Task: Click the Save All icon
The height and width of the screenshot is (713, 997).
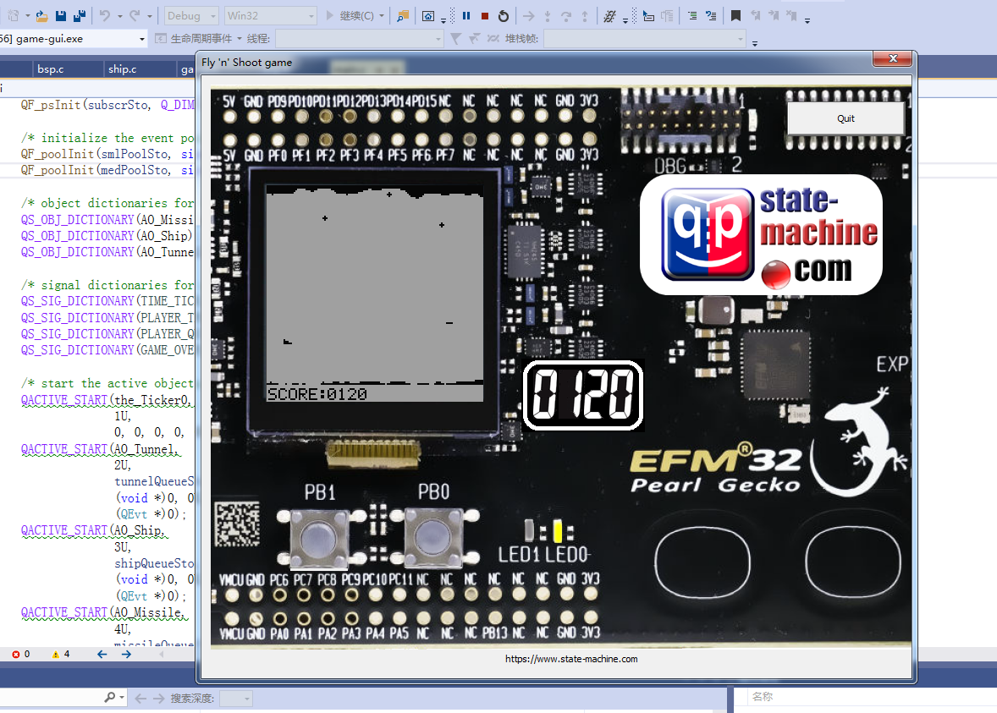Action: tap(79, 16)
